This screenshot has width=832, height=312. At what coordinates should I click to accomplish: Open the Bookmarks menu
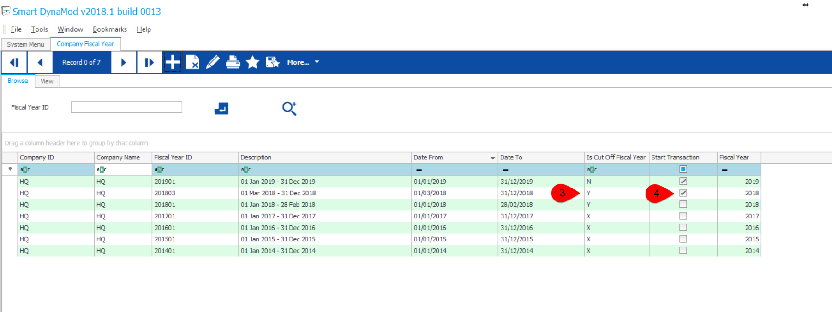[110, 29]
